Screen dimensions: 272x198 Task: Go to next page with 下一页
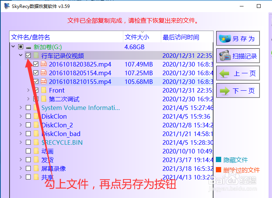pyautogui.click(x=237, y=90)
